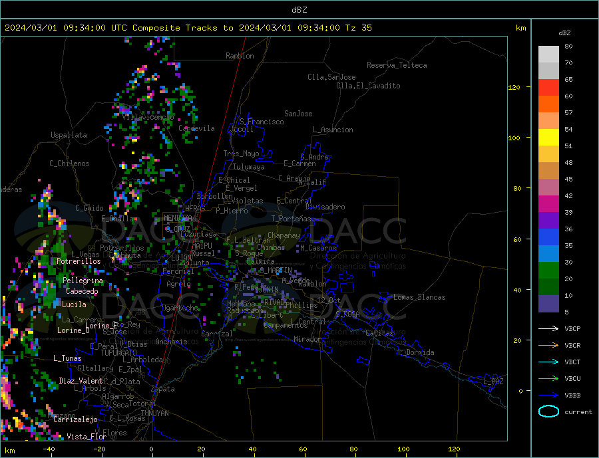Click the 'Tz 35' header value
599x458 pixels.
[x=358, y=28]
